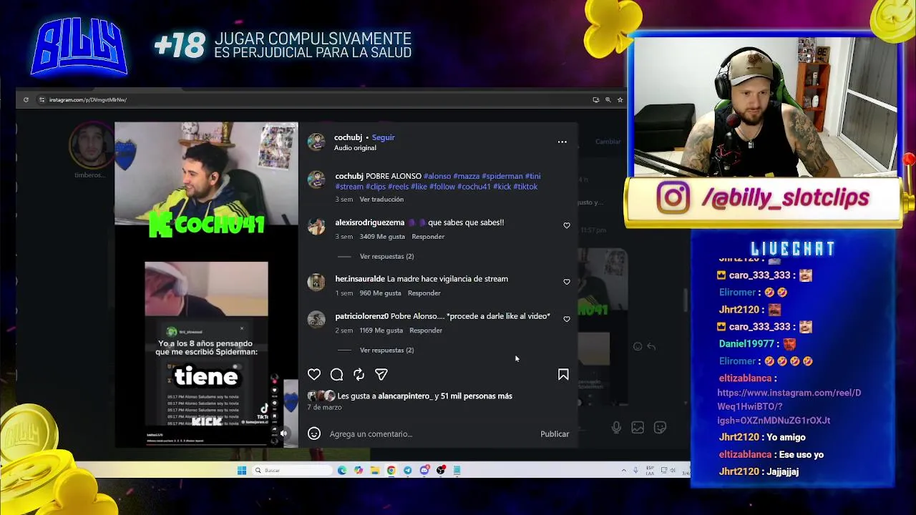The image size is (916, 515).
Task: Follow cochubj via Seguir link
Action: coord(383,137)
